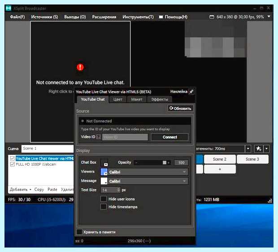Image resolution: width=278 pixels, height=252 pixels.
Task: Click the Opacity value field showing 100
Action: pos(181,162)
